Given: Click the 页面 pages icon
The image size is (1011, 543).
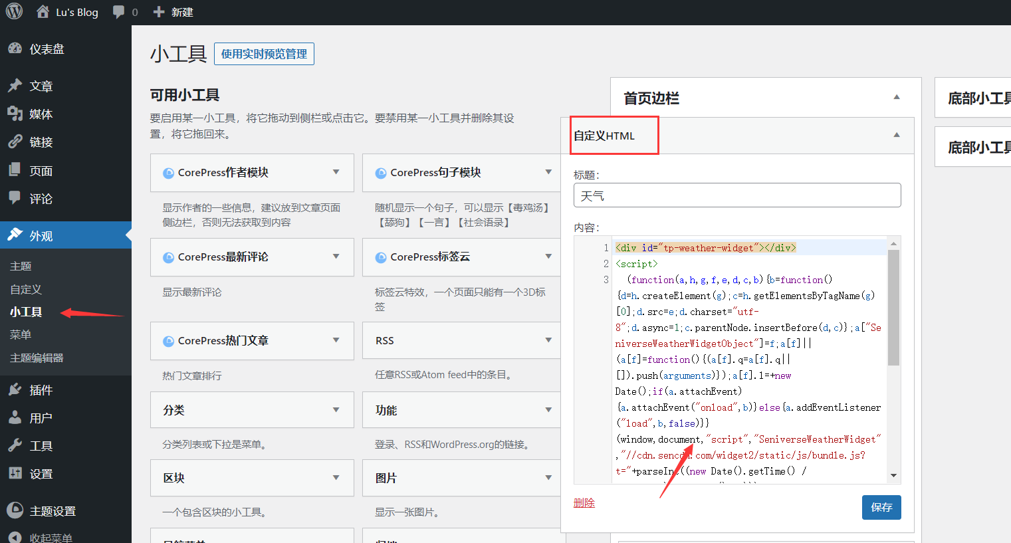Looking at the screenshot, I should point(15,170).
